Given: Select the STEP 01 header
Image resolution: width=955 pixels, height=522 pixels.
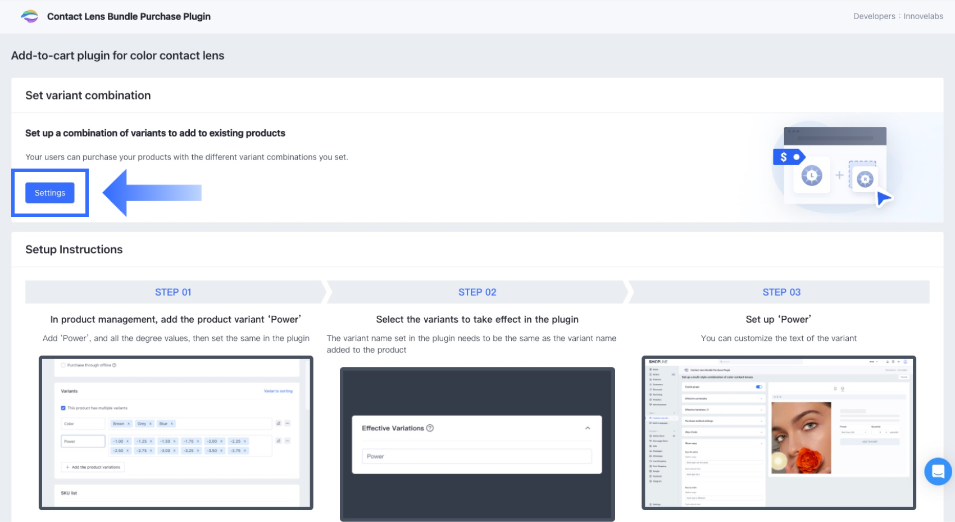Looking at the screenshot, I should click(x=173, y=292).
